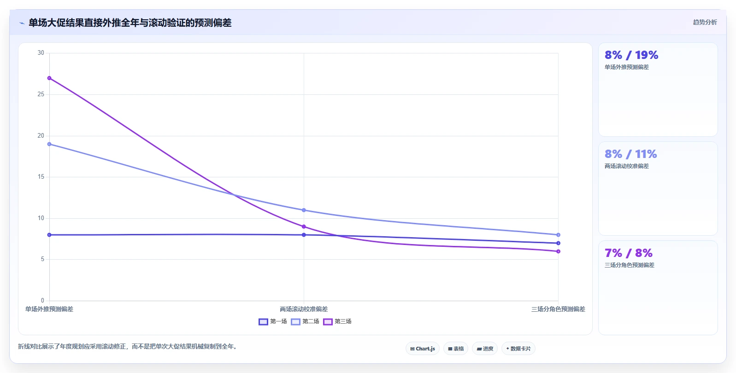The height and width of the screenshot is (373, 736).
Task: Click the 折线对比展示 footnote text
Action: coord(128,346)
